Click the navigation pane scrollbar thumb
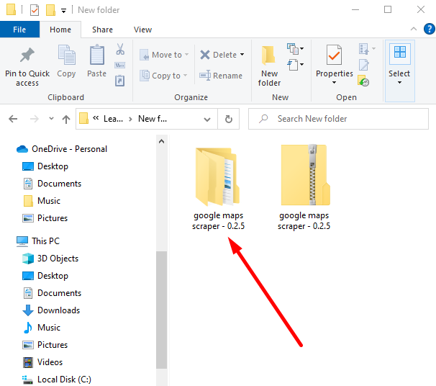436x386 pixels. [162, 310]
